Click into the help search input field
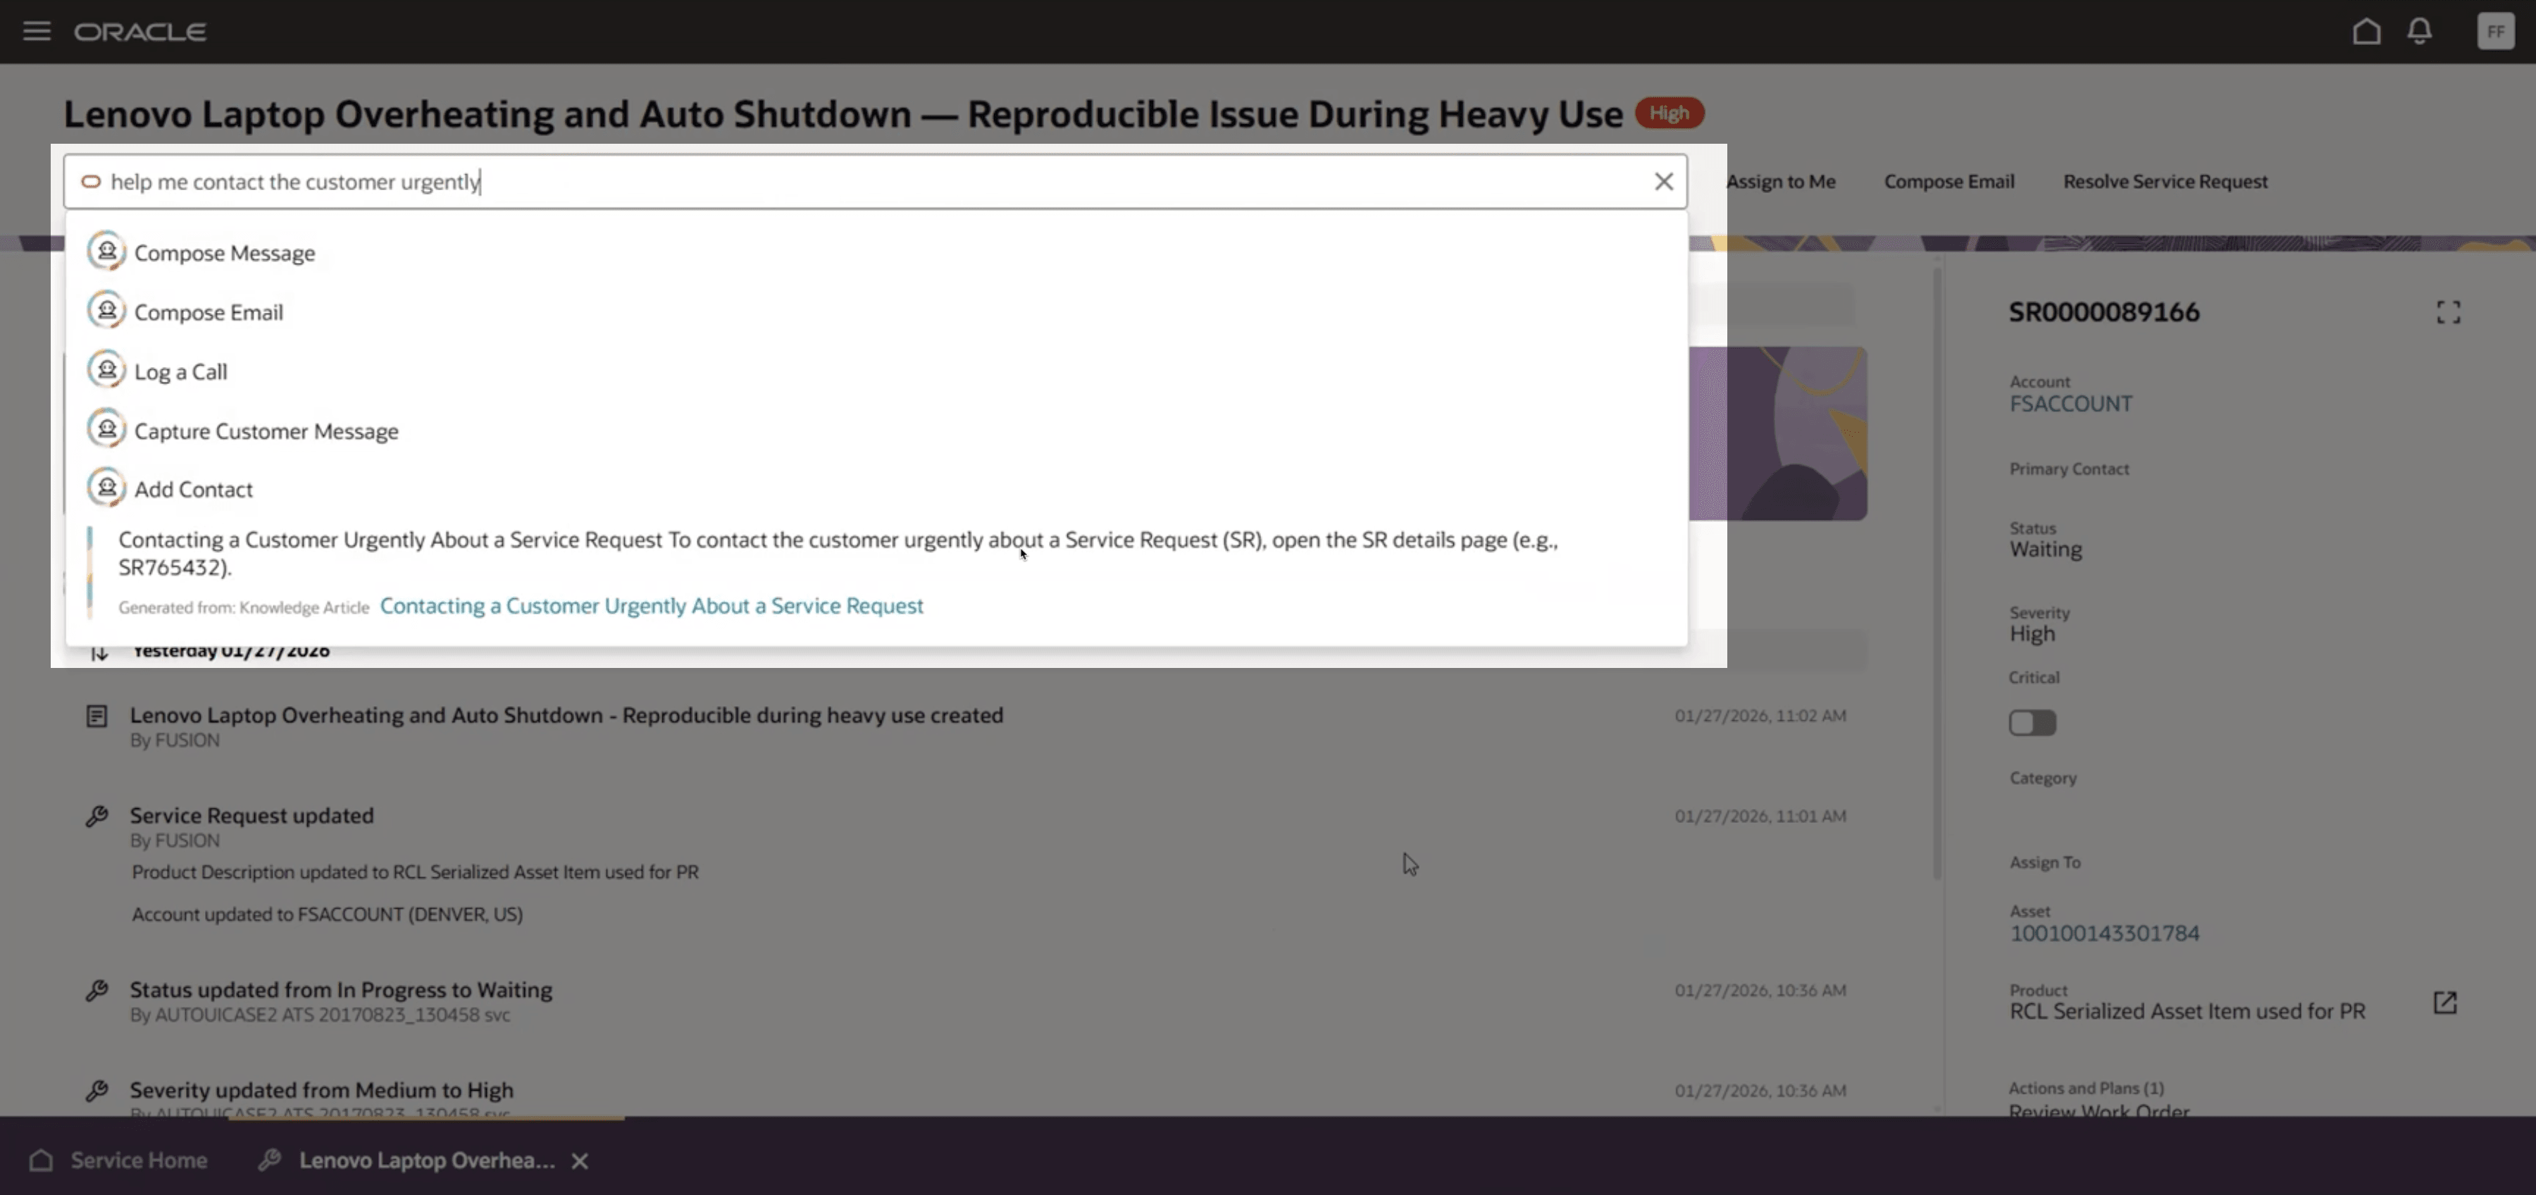The image size is (2536, 1195). point(866,182)
